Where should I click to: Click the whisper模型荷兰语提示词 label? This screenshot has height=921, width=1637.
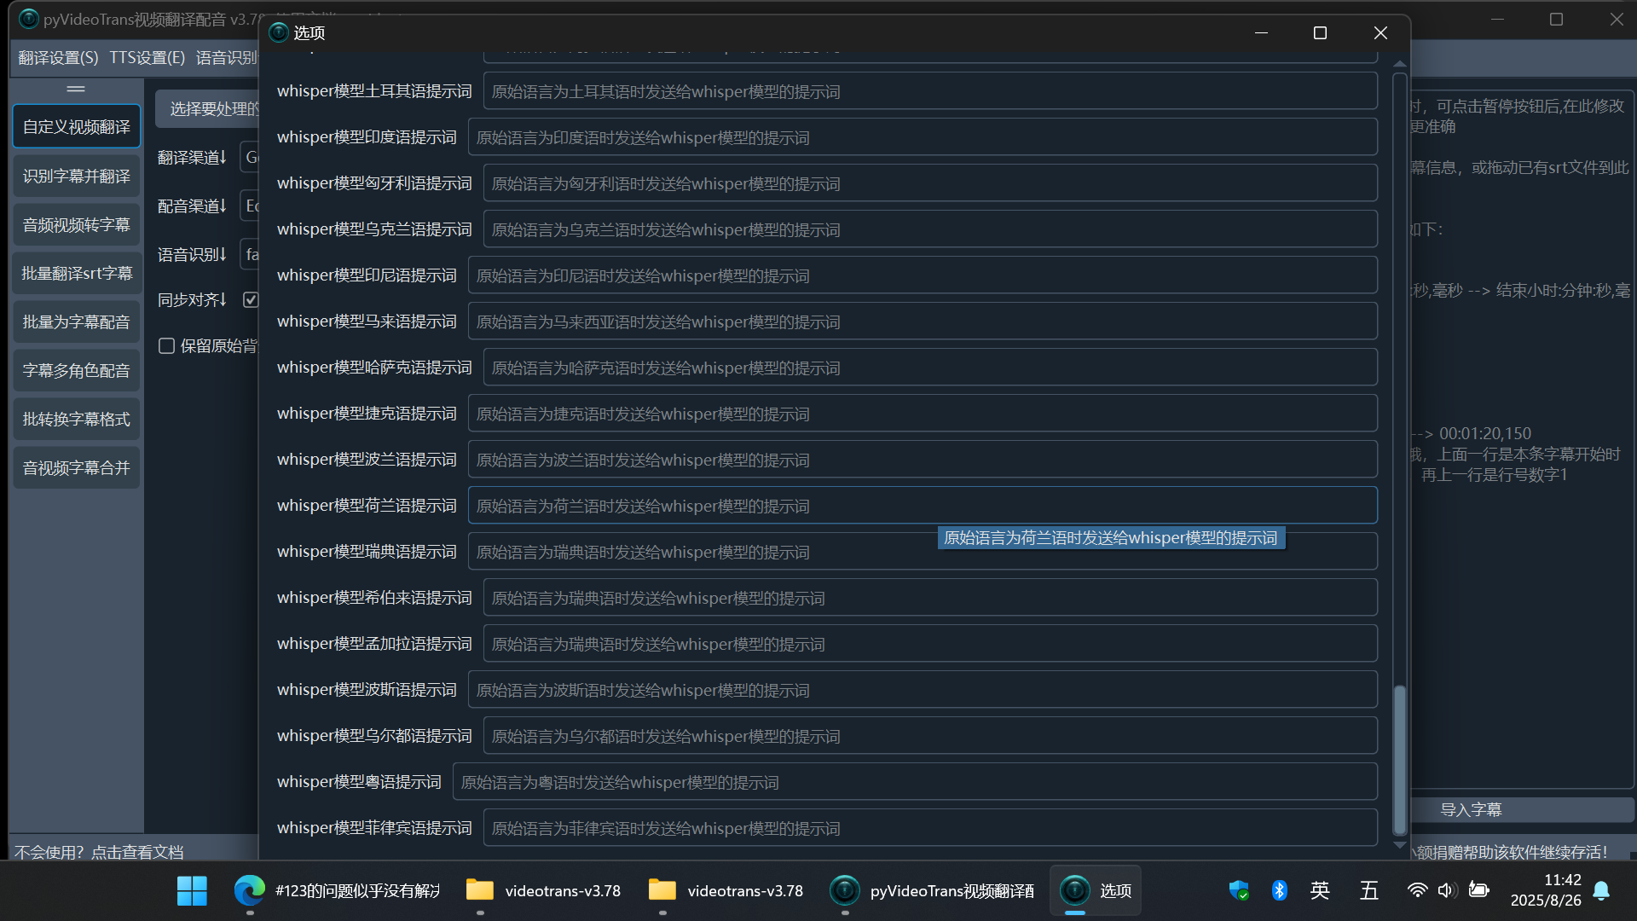click(367, 506)
